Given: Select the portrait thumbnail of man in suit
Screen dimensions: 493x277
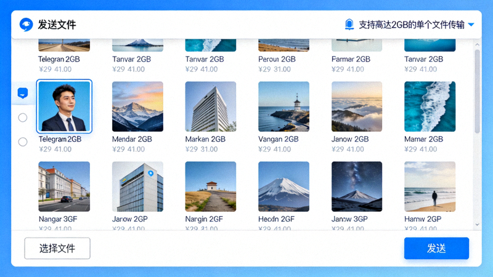Looking at the screenshot, I should (64, 106).
